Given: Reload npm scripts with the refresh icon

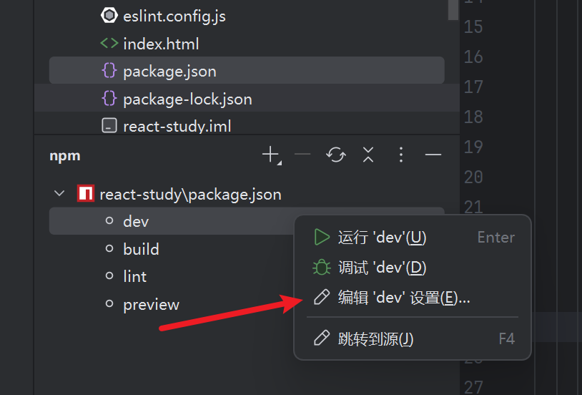Looking at the screenshot, I should pyautogui.click(x=336, y=155).
